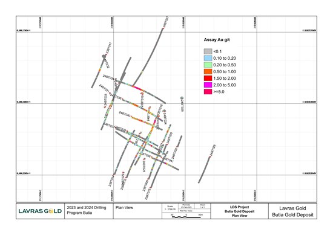The height and width of the screenshot is (235, 333).
Task: Select drill hole label 23BT017
Action: 109,48
